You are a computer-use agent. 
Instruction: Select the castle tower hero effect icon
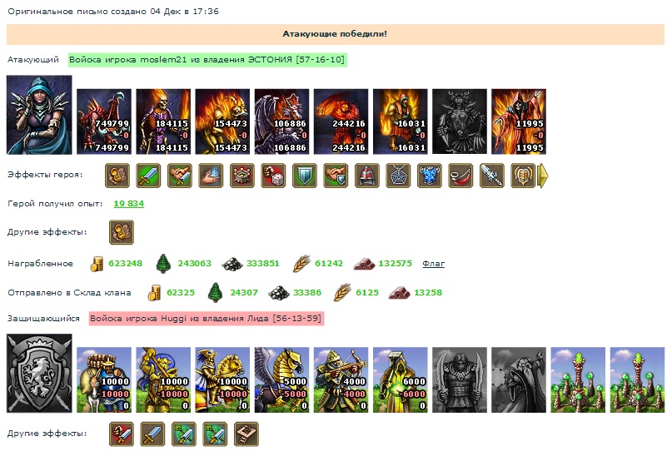pos(241,176)
